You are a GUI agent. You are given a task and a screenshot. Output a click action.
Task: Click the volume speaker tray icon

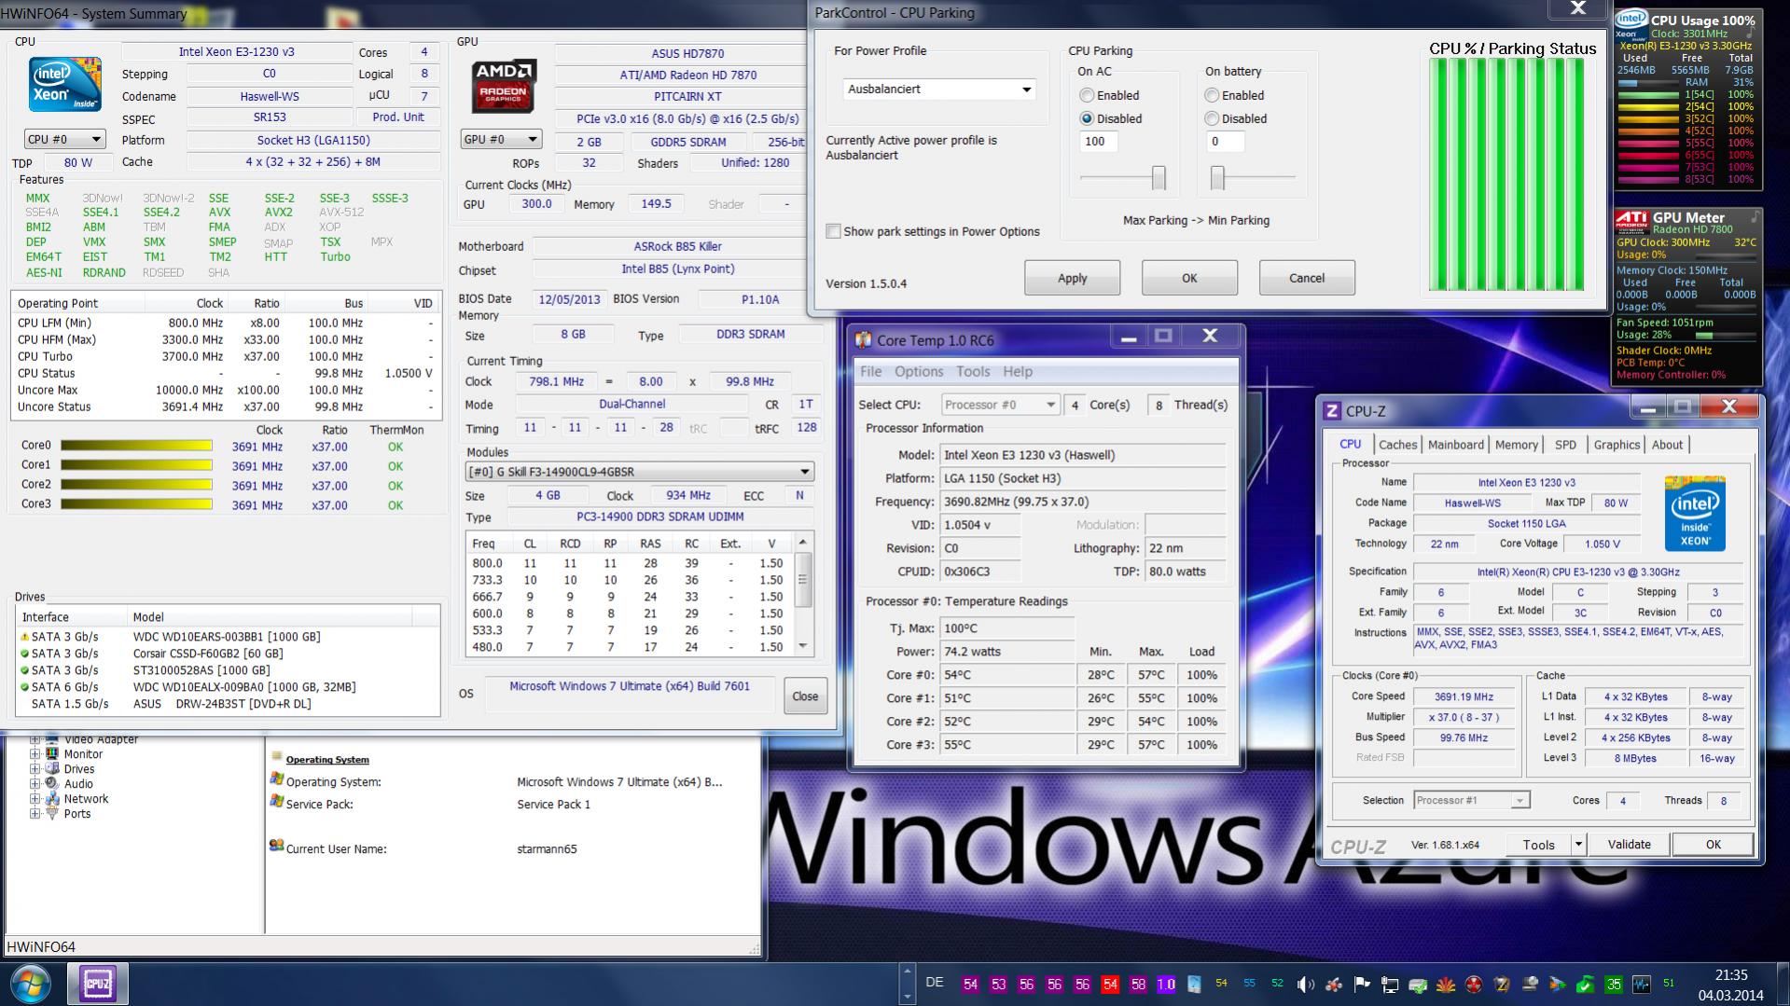[1306, 985]
